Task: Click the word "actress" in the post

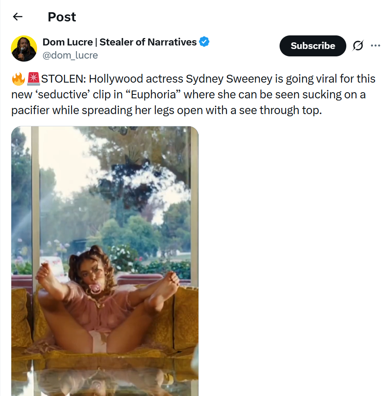Action: coord(162,79)
